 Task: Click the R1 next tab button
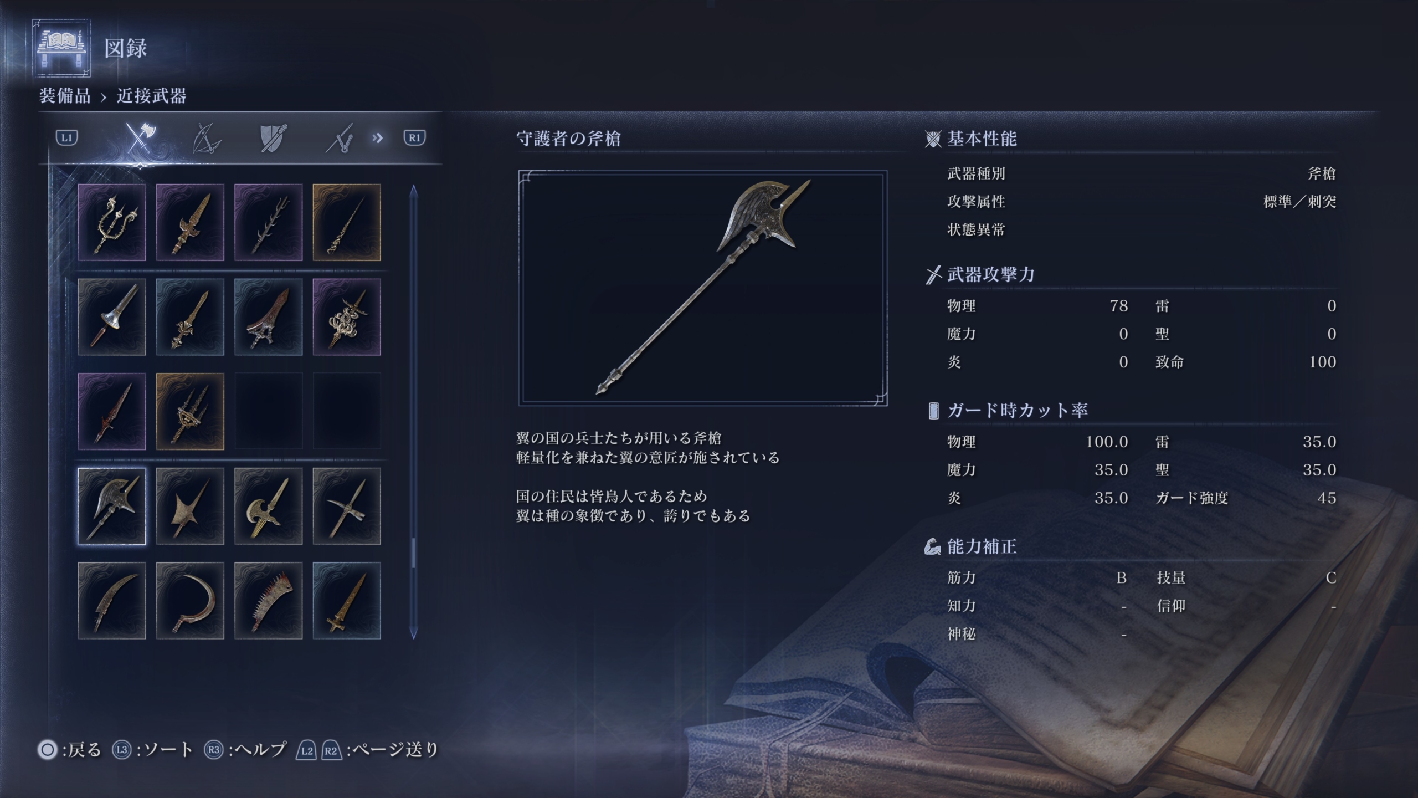tap(414, 137)
